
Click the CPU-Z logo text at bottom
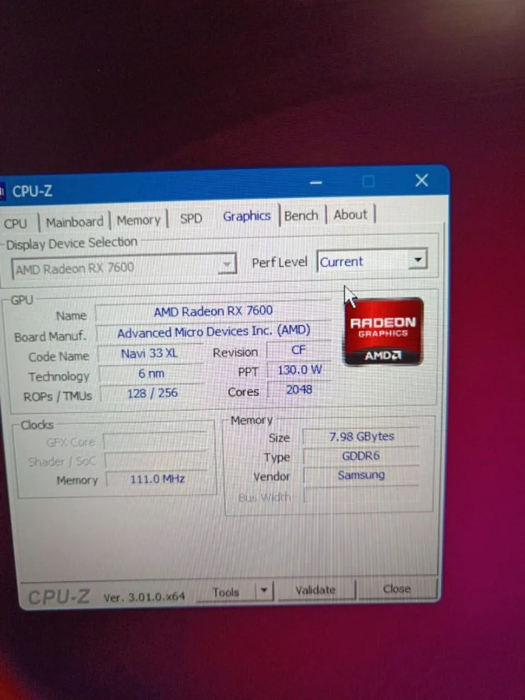[59, 597]
